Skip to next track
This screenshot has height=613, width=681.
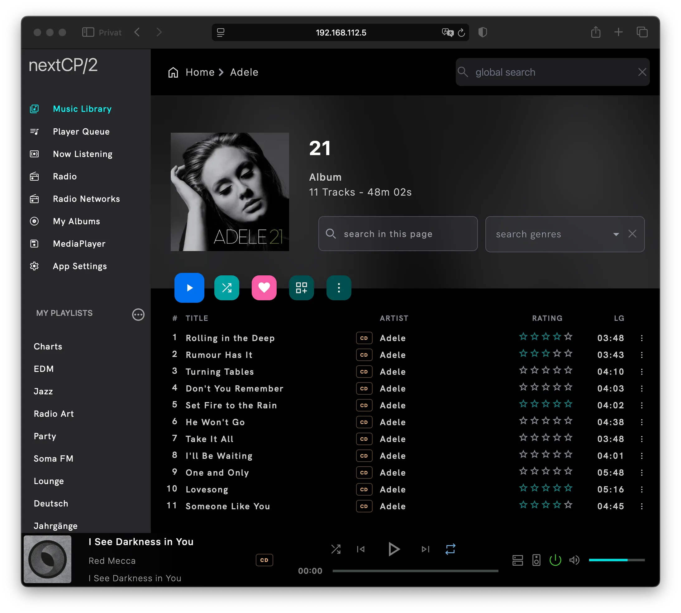[425, 549]
